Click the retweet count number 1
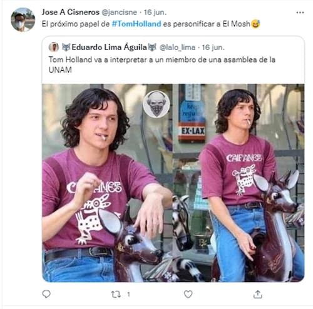 pos(128,295)
